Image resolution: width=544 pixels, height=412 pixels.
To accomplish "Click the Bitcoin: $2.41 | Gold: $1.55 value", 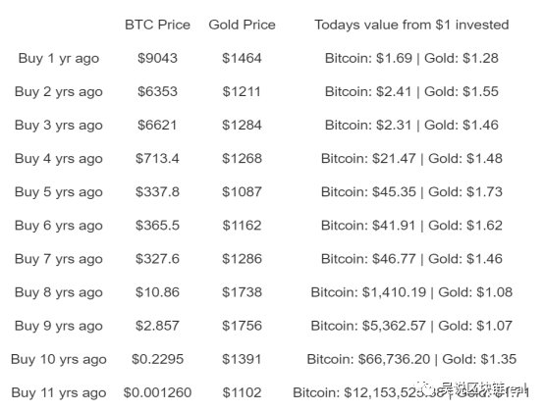I will tap(411, 92).
